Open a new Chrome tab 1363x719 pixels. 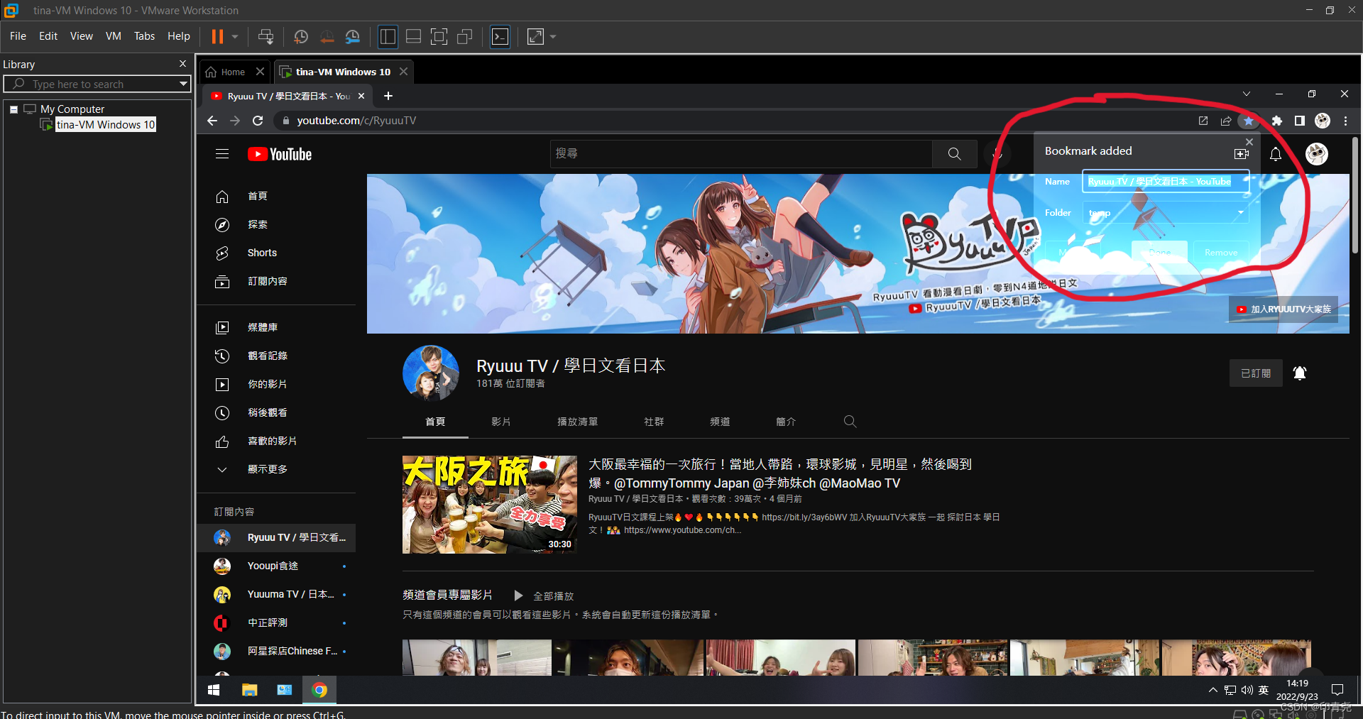coord(388,96)
